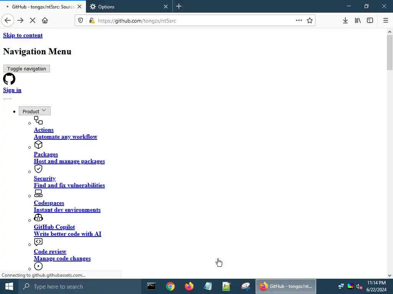Screen dimensions: 393x294
Task: Open Manage code changes link
Action: tap(63, 258)
